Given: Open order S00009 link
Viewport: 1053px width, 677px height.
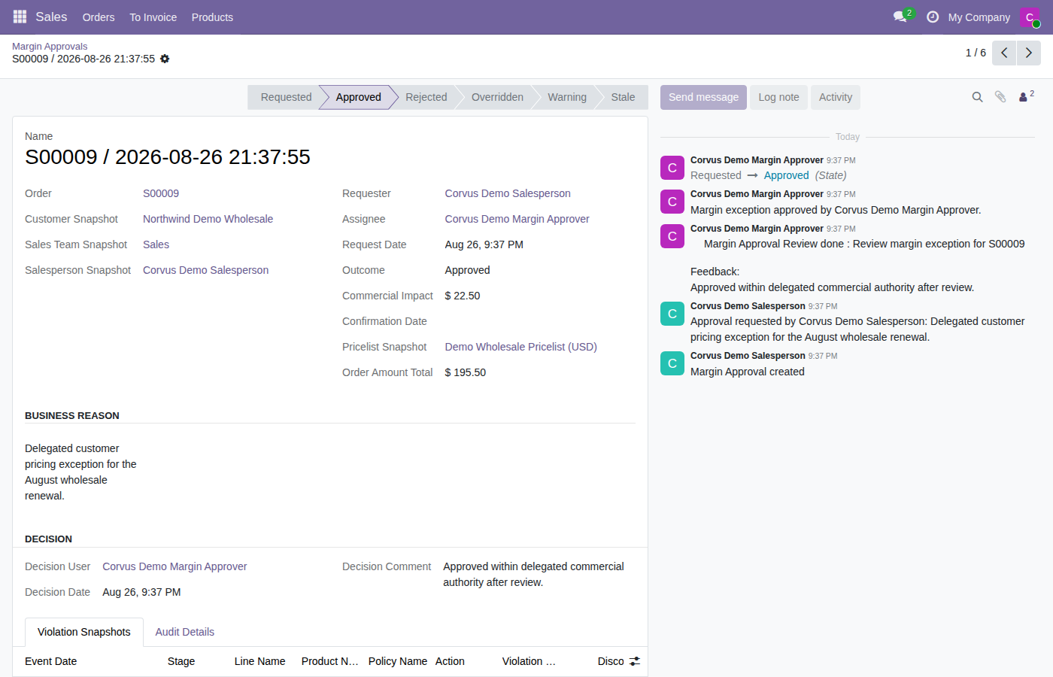Looking at the screenshot, I should coord(161,193).
